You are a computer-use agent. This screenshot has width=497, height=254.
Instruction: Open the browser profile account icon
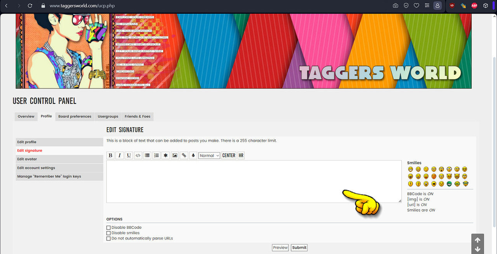point(438,6)
